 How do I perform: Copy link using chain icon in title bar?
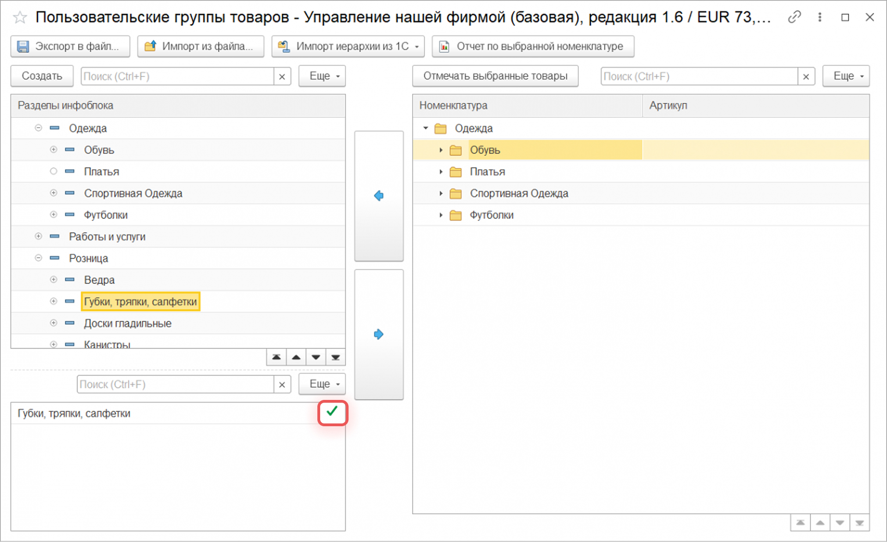pyautogui.click(x=794, y=17)
